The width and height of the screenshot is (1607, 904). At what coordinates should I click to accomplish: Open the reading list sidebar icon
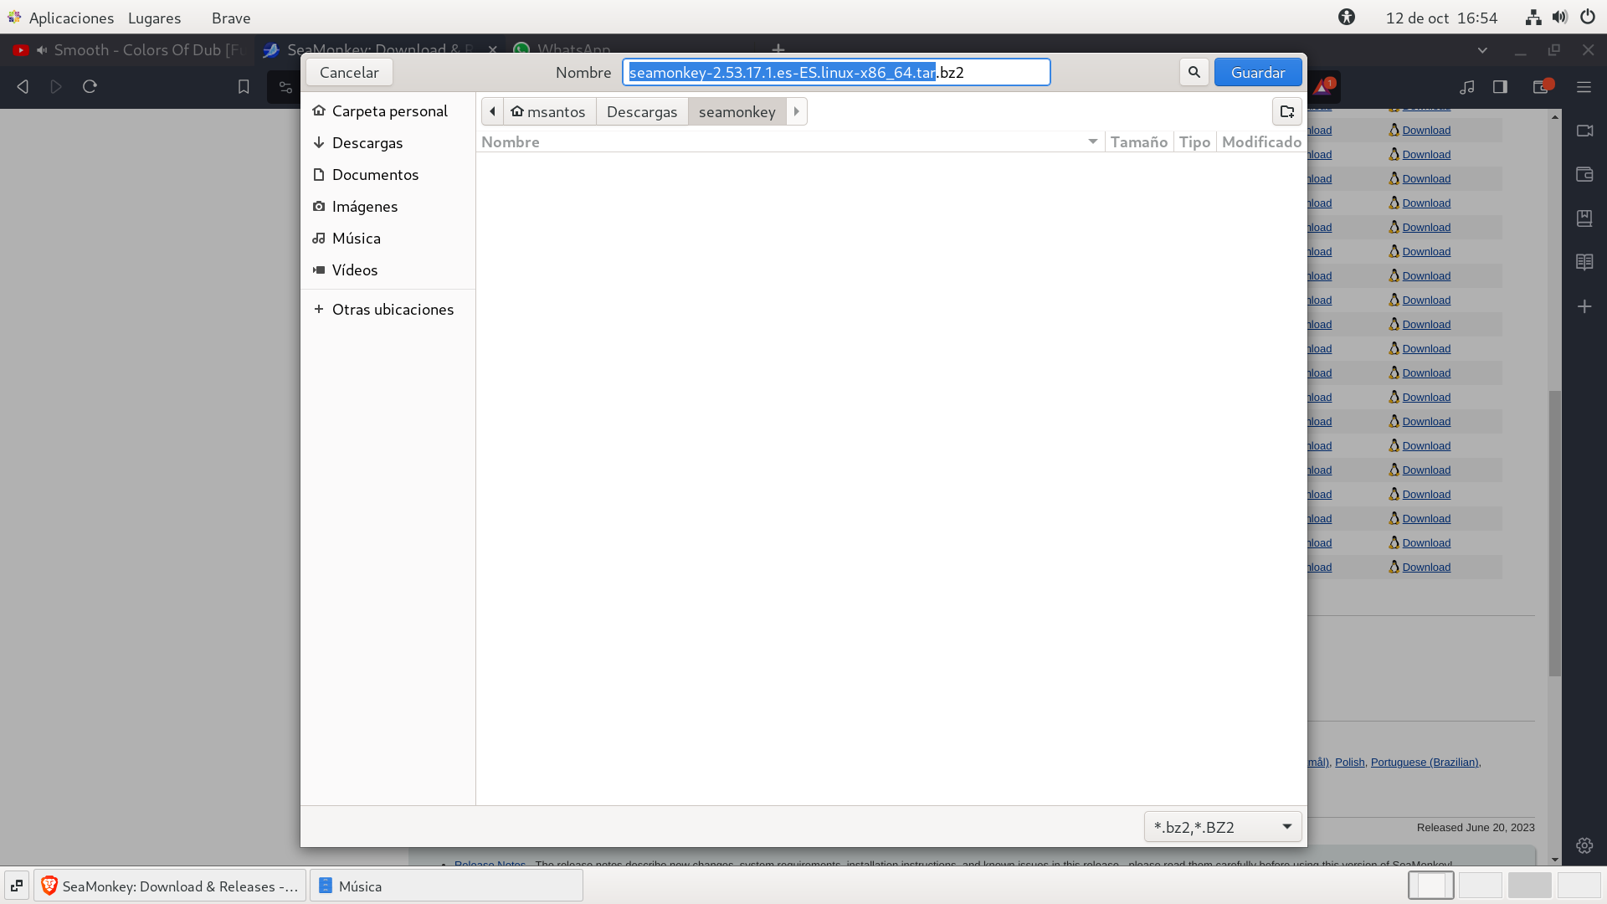pos(1584,262)
